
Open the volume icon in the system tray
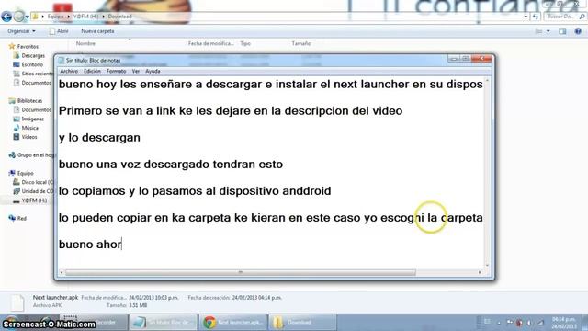click(529, 323)
